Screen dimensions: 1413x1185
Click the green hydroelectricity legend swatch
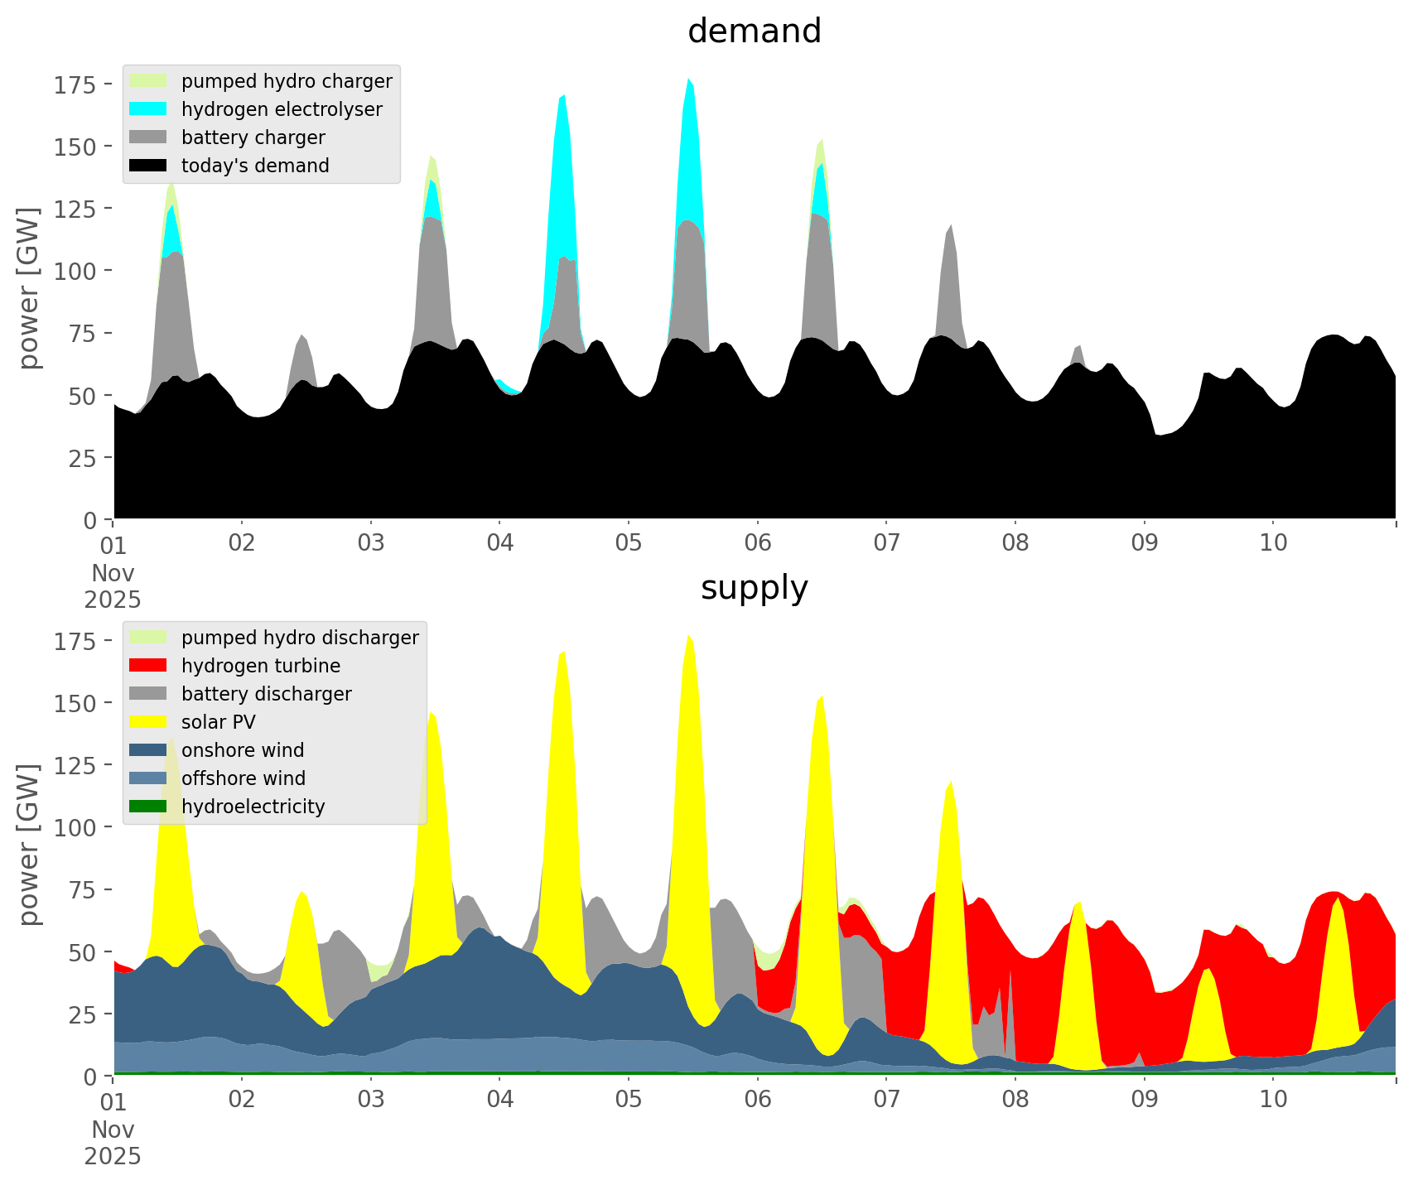(x=148, y=807)
